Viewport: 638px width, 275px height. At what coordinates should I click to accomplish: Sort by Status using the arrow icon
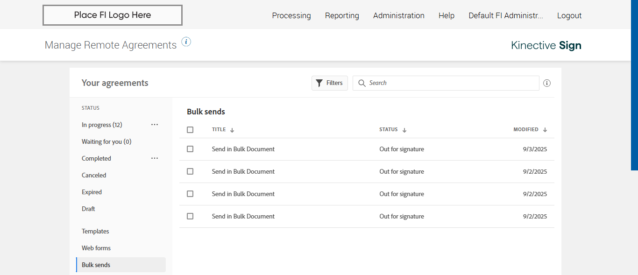(404, 130)
